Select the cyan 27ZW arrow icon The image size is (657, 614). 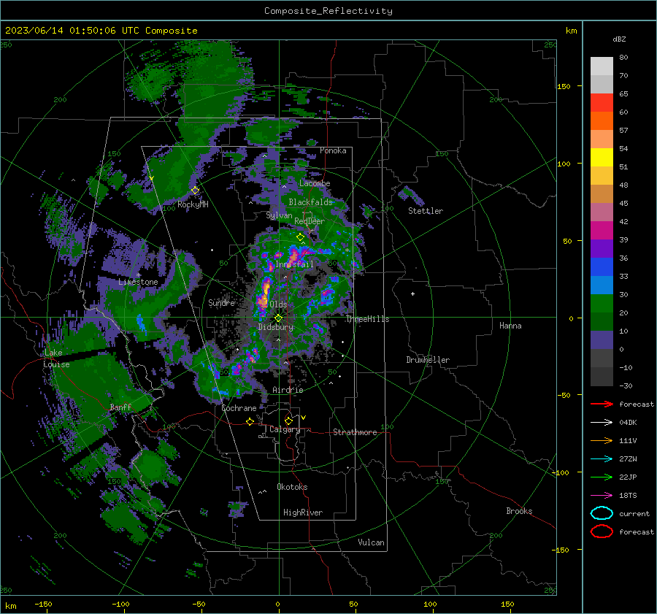pyautogui.click(x=602, y=459)
